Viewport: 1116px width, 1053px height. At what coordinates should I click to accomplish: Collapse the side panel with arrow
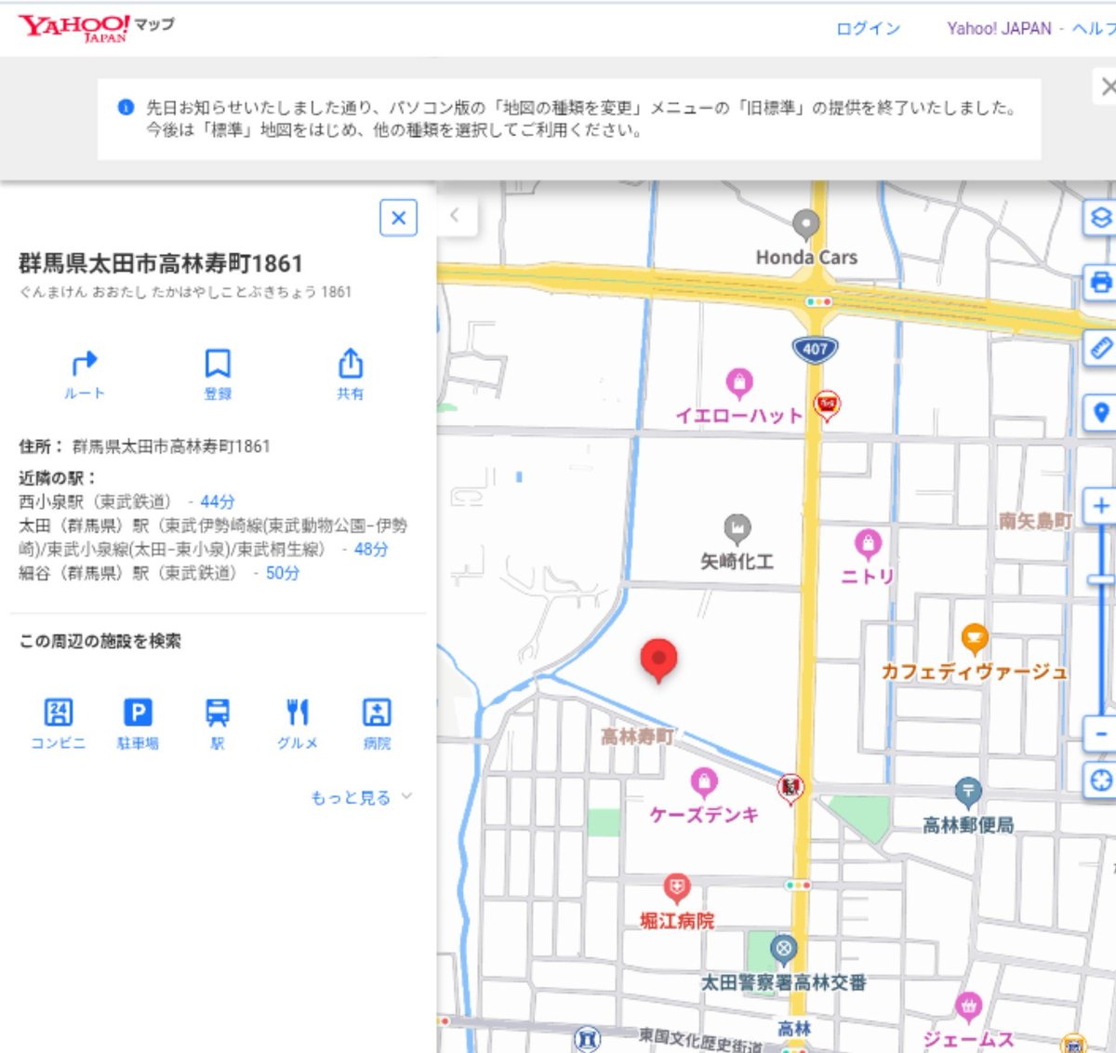click(x=455, y=216)
